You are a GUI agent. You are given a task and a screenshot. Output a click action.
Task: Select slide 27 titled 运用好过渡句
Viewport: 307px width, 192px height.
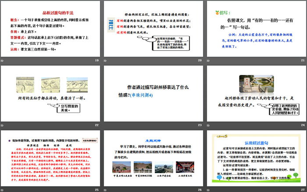pos(257,158)
